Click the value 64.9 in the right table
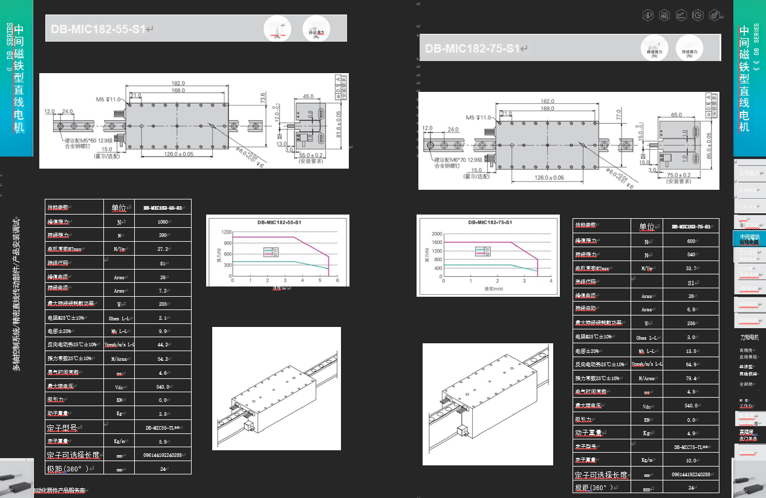The height and width of the screenshot is (498, 766). (691, 364)
